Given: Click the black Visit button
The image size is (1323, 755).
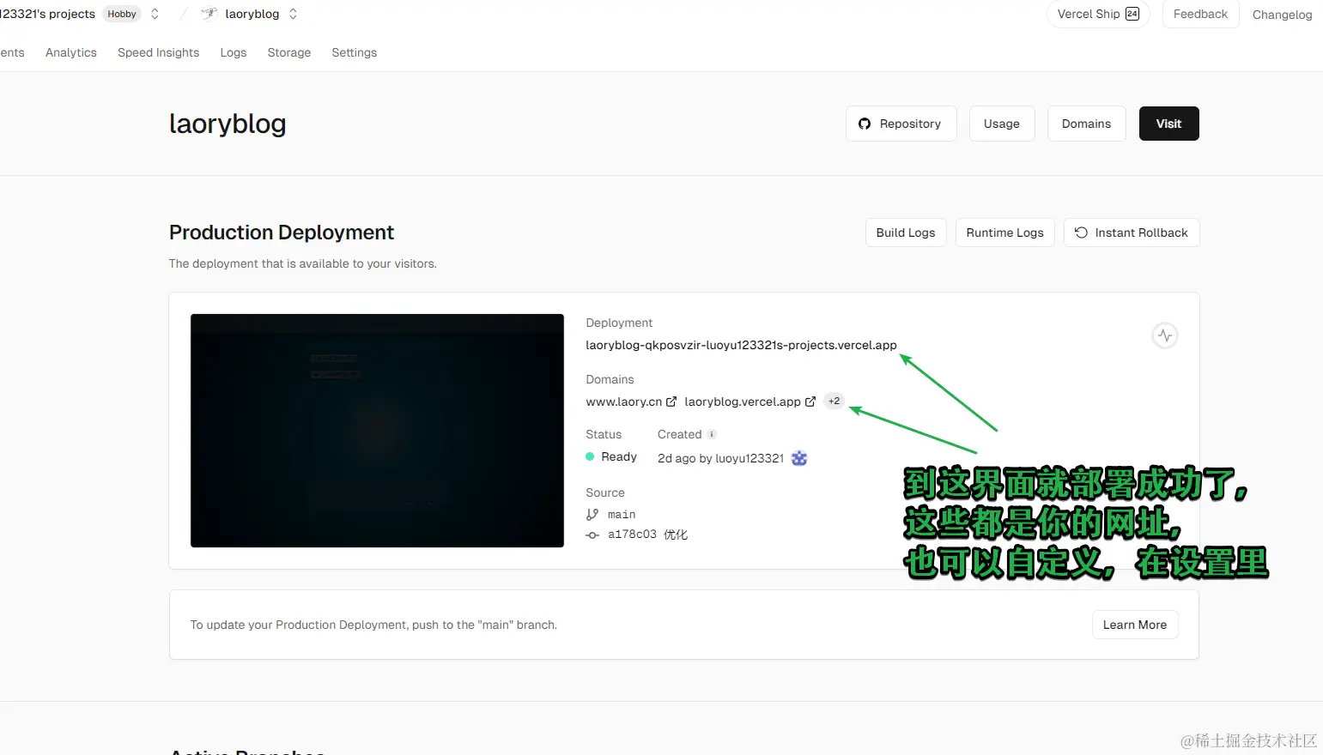Looking at the screenshot, I should tap(1168, 124).
